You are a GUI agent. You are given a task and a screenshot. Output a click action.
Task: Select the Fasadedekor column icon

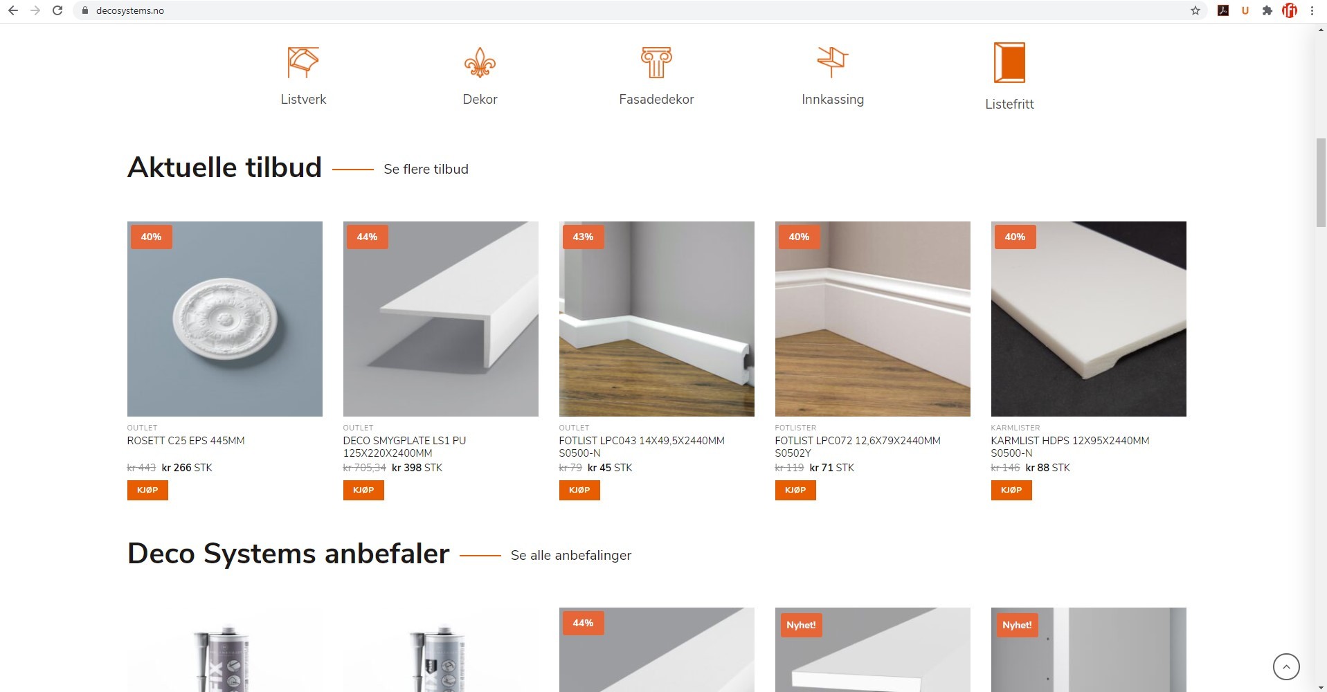pyautogui.click(x=656, y=62)
